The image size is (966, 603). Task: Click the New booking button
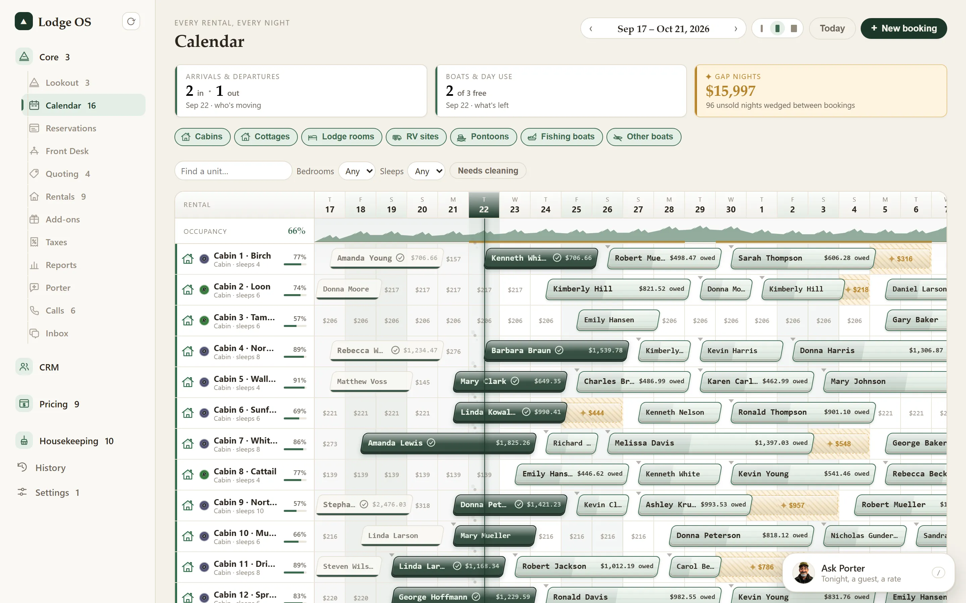coord(903,28)
